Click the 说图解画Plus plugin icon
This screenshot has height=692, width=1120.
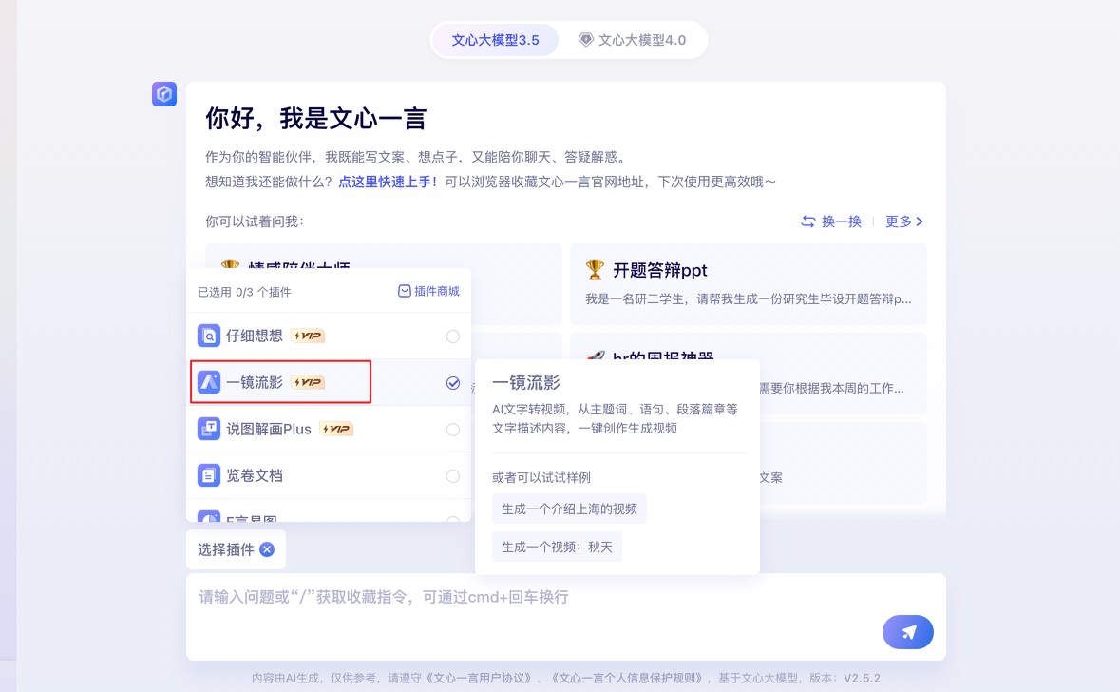point(209,429)
